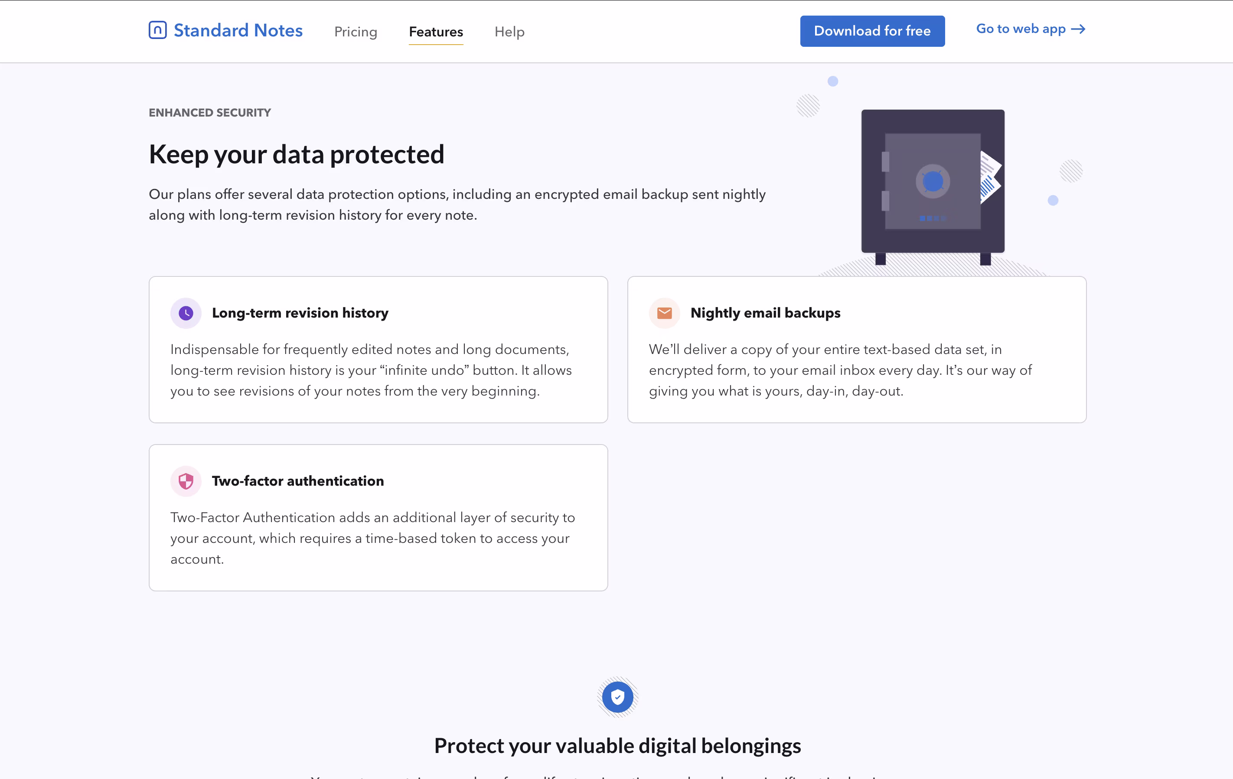Click the pink shield two-factor icon

coord(186,481)
